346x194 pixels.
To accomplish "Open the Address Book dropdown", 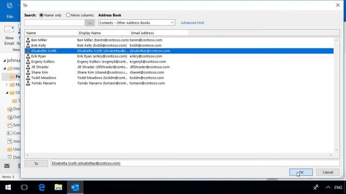I will tap(137, 23).
